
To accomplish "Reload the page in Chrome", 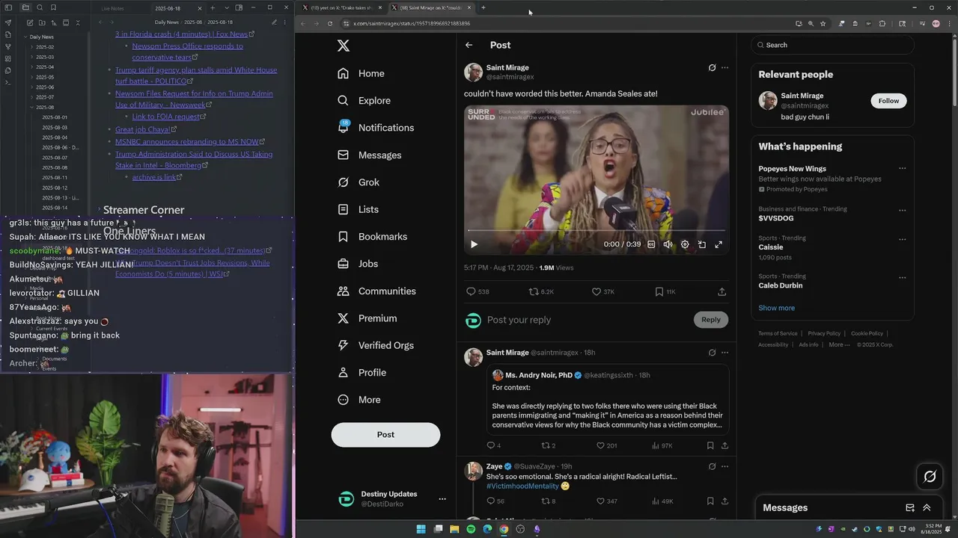I will [x=330, y=23].
